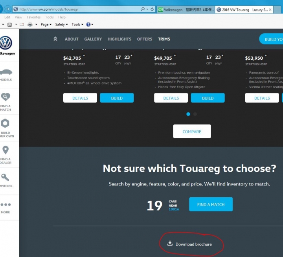Select the first carousel page dot
283x257 pixels.
pos(188,114)
